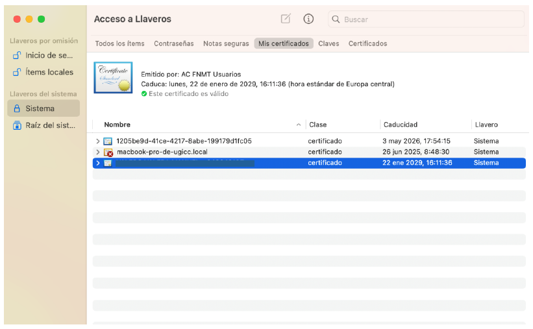The height and width of the screenshot is (329, 533).
Task: Show the Todos los ítems tab
Action: click(119, 43)
